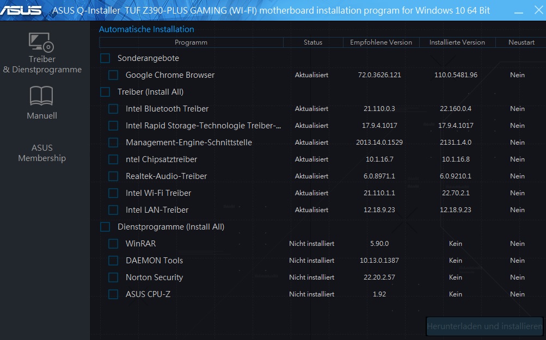
Task: Check the Sonderangebote group checkbox
Action: pos(105,58)
